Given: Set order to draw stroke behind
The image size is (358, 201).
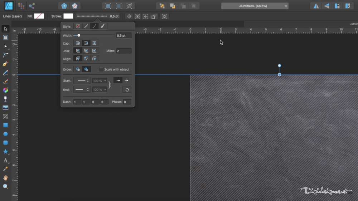Looking at the screenshot, I should coord(78,69).
